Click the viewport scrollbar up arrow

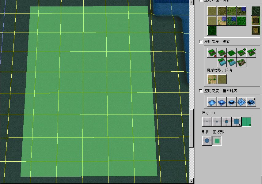(192, 2)
